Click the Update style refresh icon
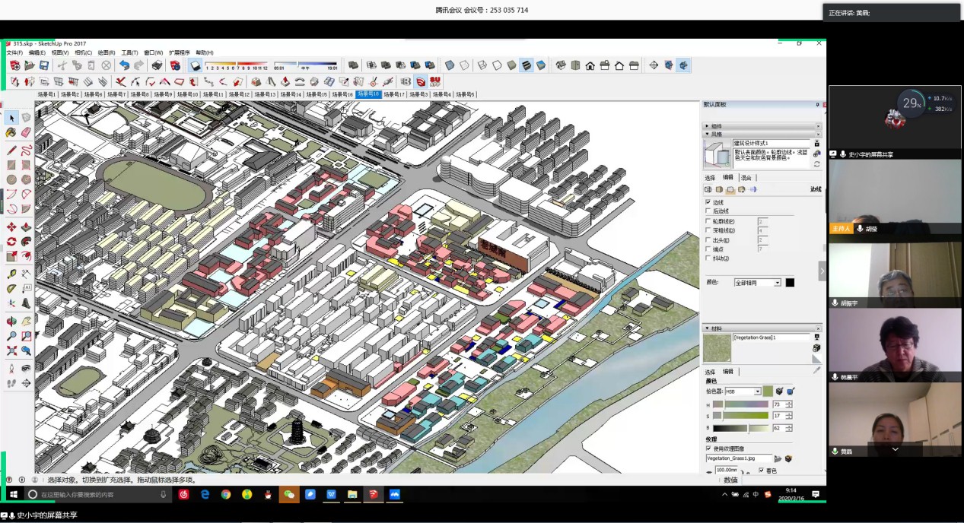The height and width of the screenshot is (523, 964). (817, 163)
